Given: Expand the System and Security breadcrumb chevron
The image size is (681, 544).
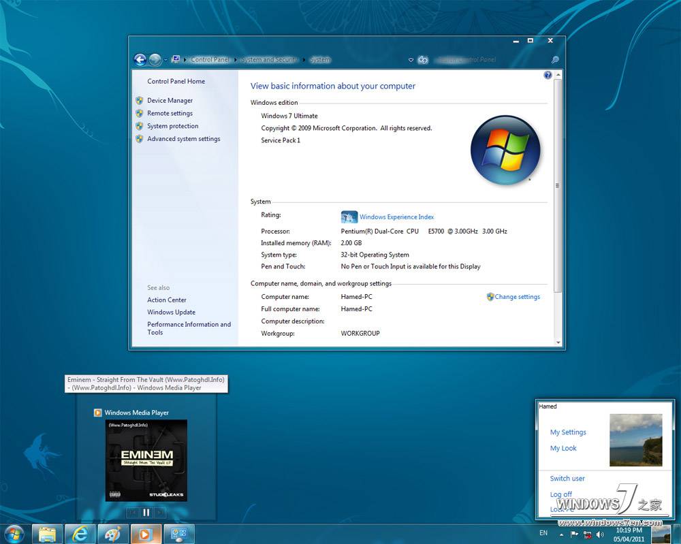Looking at the screenshot, I should point(304,59).
